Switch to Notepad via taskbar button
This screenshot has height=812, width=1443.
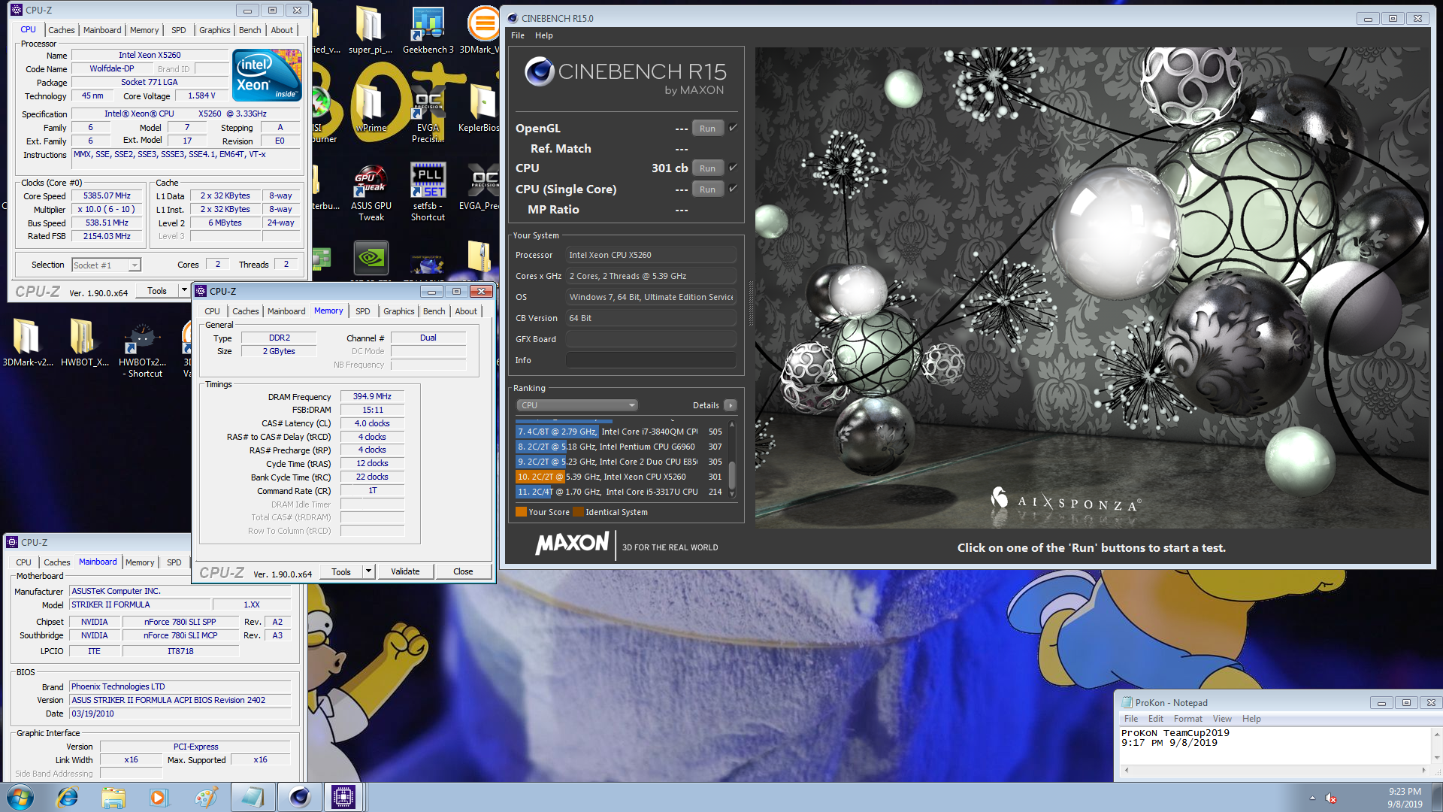click(x=253, y=797)
